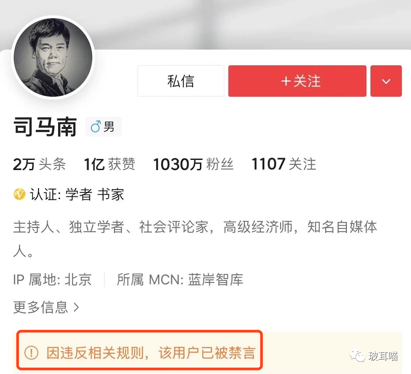Viewport: 411px width, 374px height.
Task: Click the 该用户已被禁言 ban notice text
Action: point(207,353)
